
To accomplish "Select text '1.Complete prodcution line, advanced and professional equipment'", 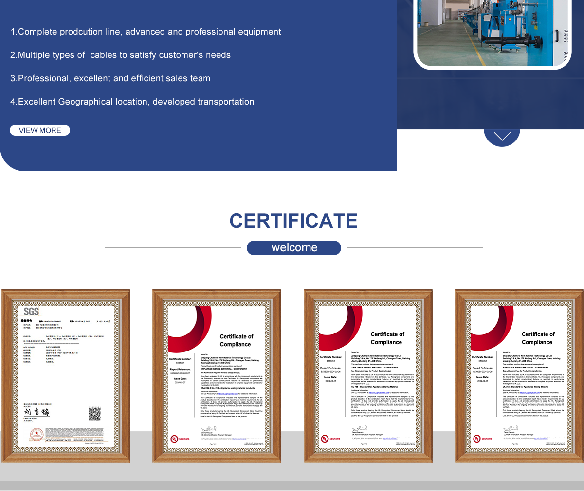I will pyautogui.click(x=146, y=32).
